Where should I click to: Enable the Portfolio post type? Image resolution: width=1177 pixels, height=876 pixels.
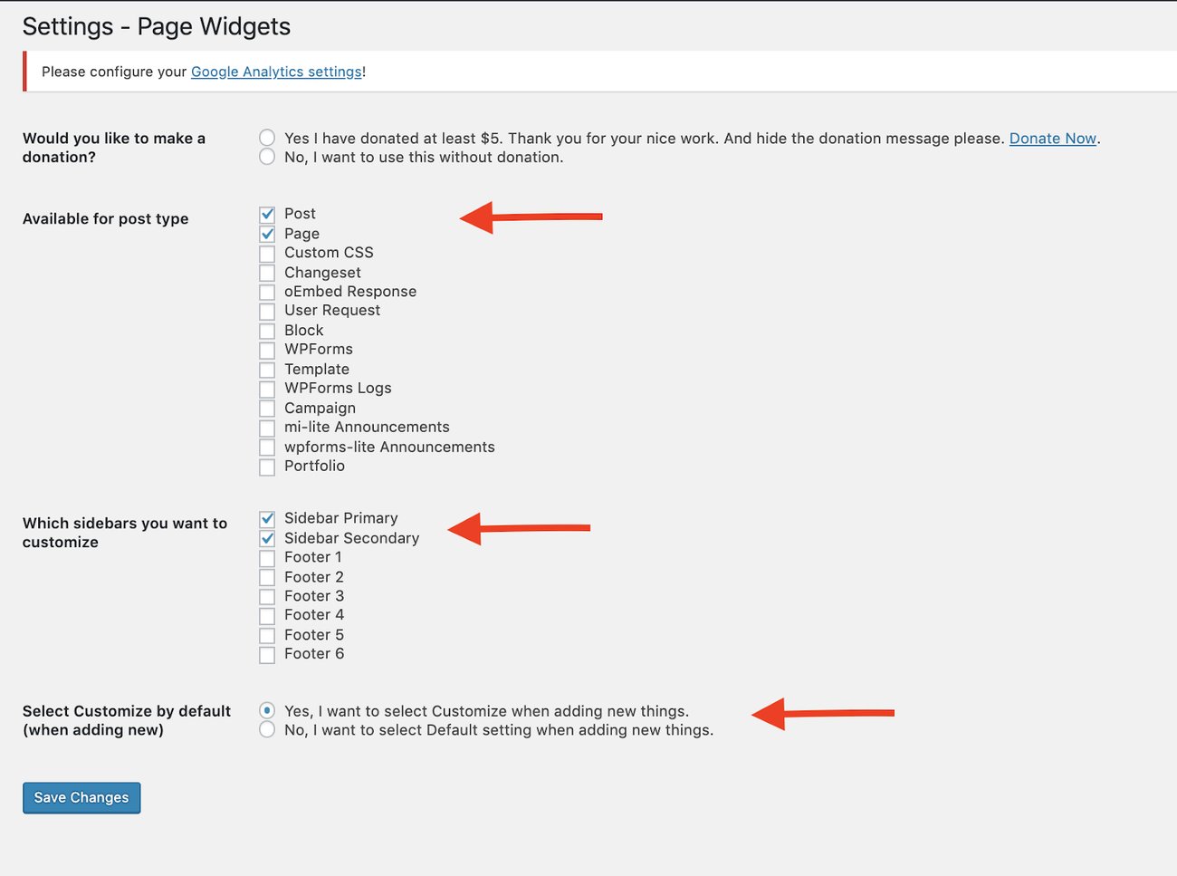pyautogui.click(x=267, y=467)
